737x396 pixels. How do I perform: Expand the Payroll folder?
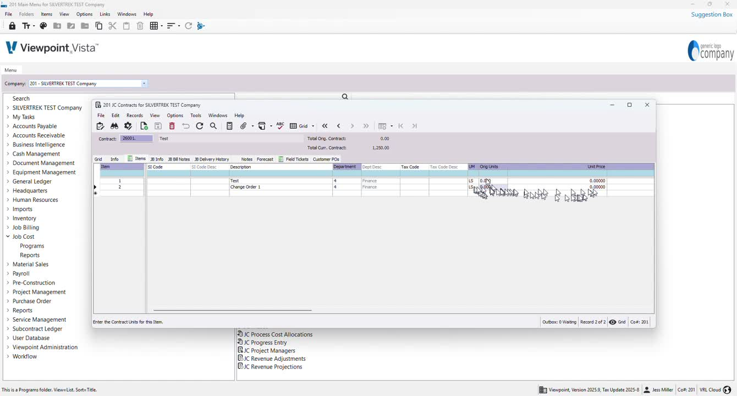[8, 273]
